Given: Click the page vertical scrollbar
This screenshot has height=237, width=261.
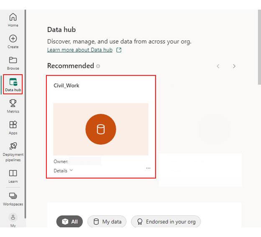Looking at the screenshot, I should (x=259, y=47).
